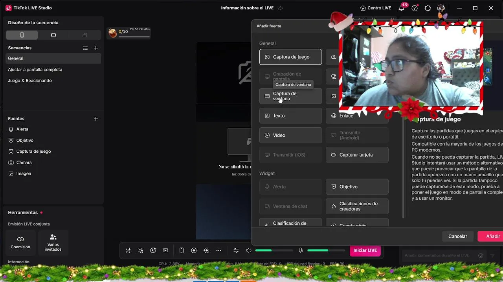The image size is (503, 282).
Task: Select the General scene
Action: point(53,58)
